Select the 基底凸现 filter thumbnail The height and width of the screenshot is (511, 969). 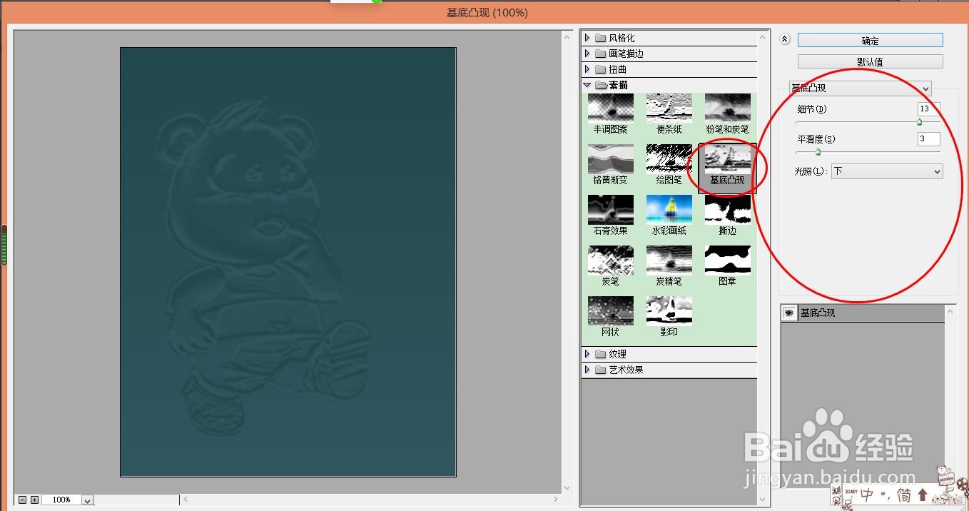(727, 158)
